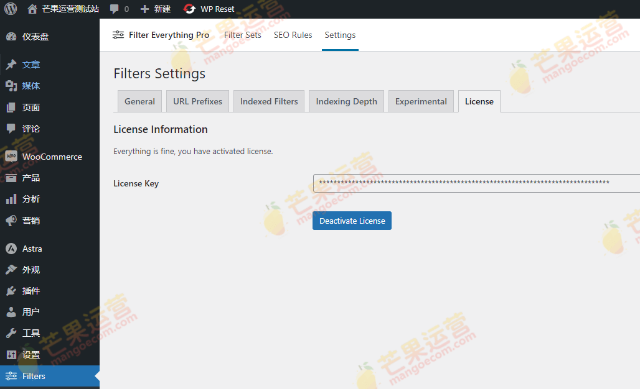Screen dimensions: 640x389
Task: Switch to the Indexing Depth tab
Action: pos(347,101)
